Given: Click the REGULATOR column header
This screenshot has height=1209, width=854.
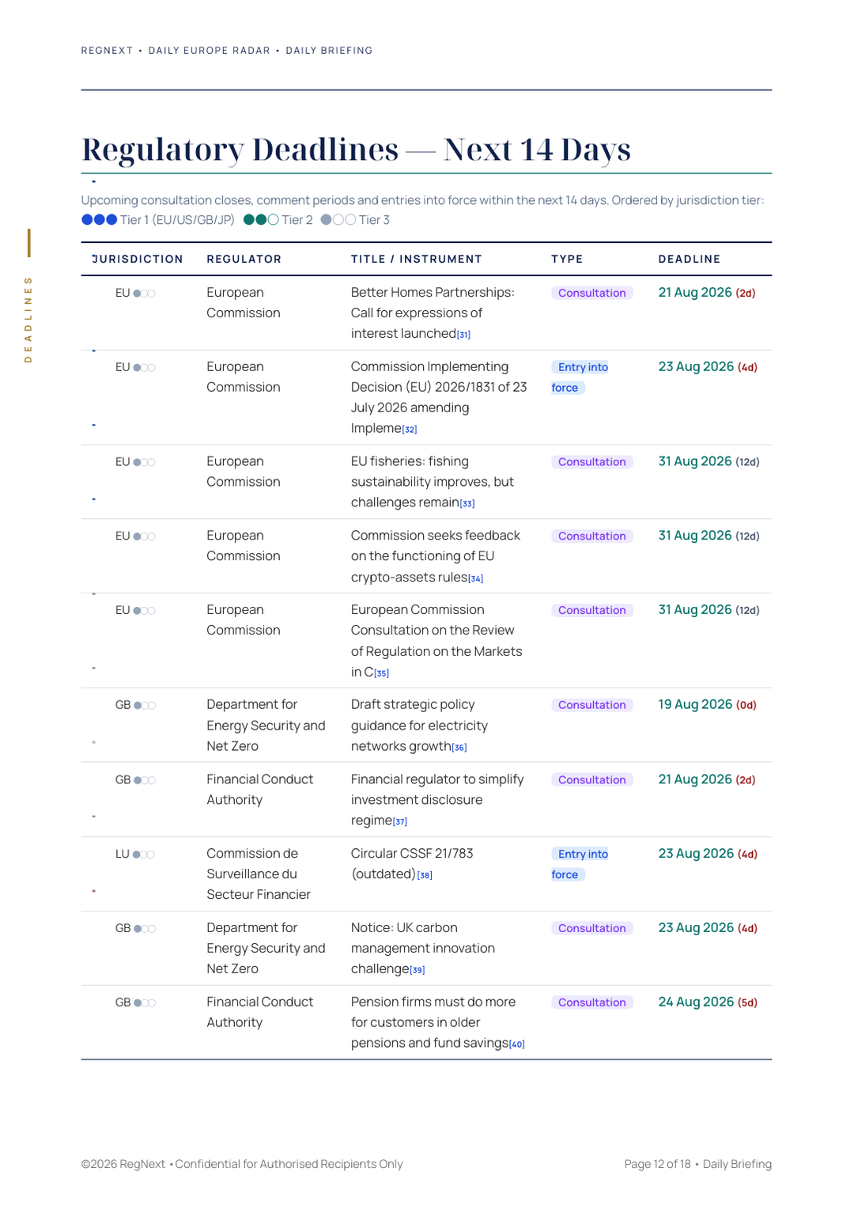Looking at the screenshot, I should click(x=244, y=259).
